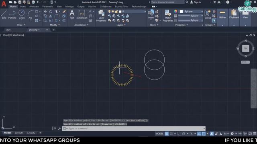Click the Group tool icon
Viewport: 257px width, 144px height.
[x=208, y=14]
